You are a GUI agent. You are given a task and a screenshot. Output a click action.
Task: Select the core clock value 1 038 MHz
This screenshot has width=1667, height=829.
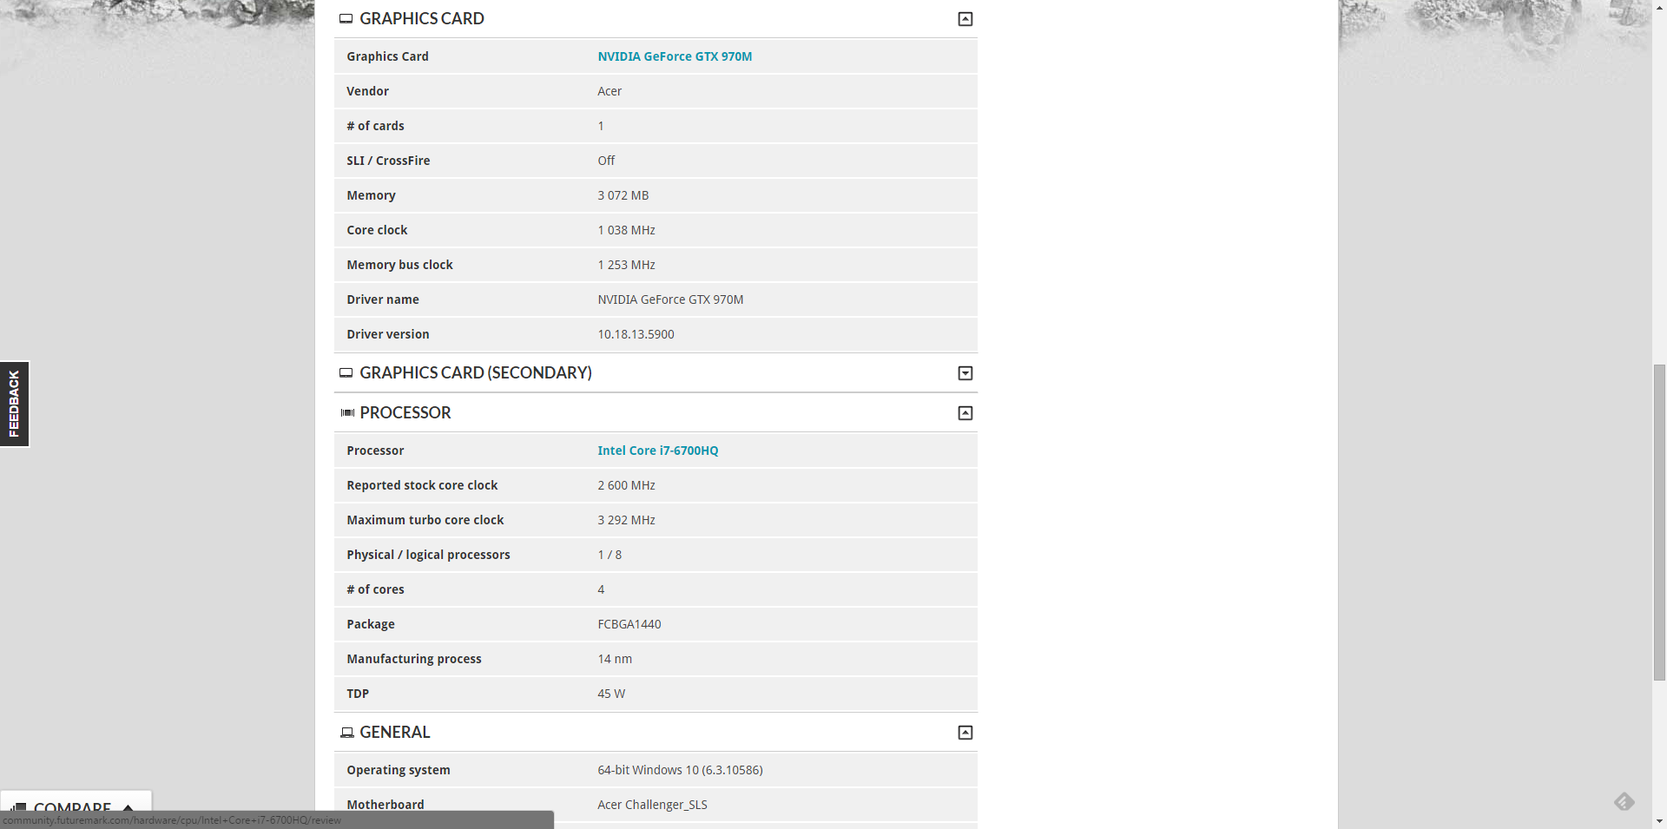pyautogui.click(x=626, y=230)
